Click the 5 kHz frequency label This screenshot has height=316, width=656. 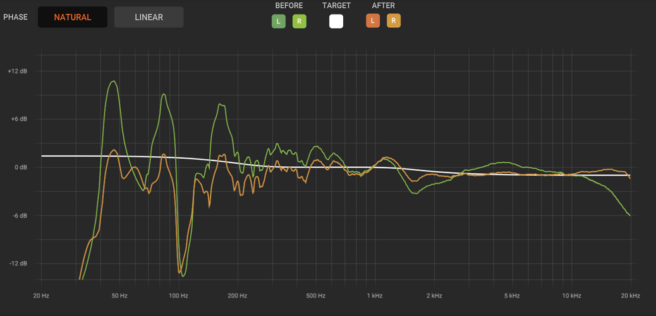pos(512,296)
